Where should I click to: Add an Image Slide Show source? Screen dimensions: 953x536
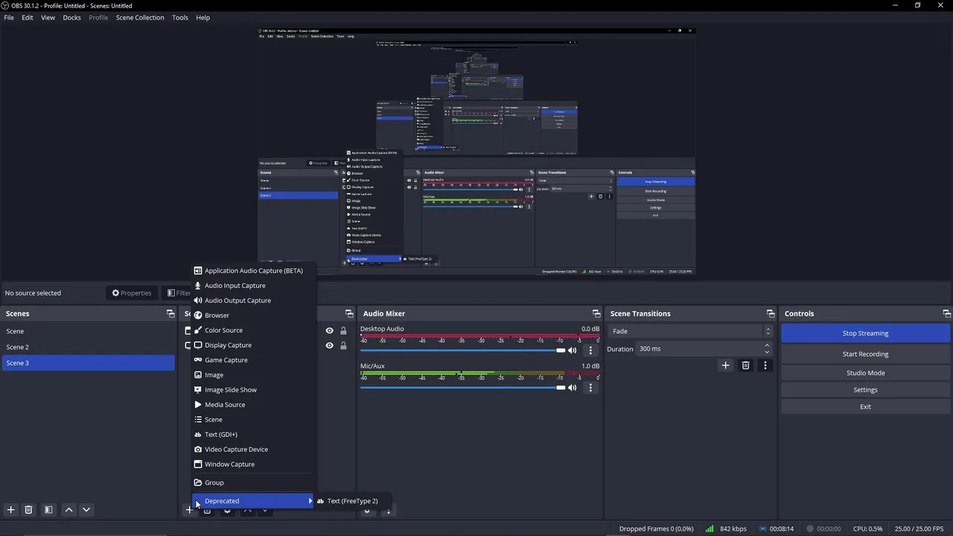[253, 390]
